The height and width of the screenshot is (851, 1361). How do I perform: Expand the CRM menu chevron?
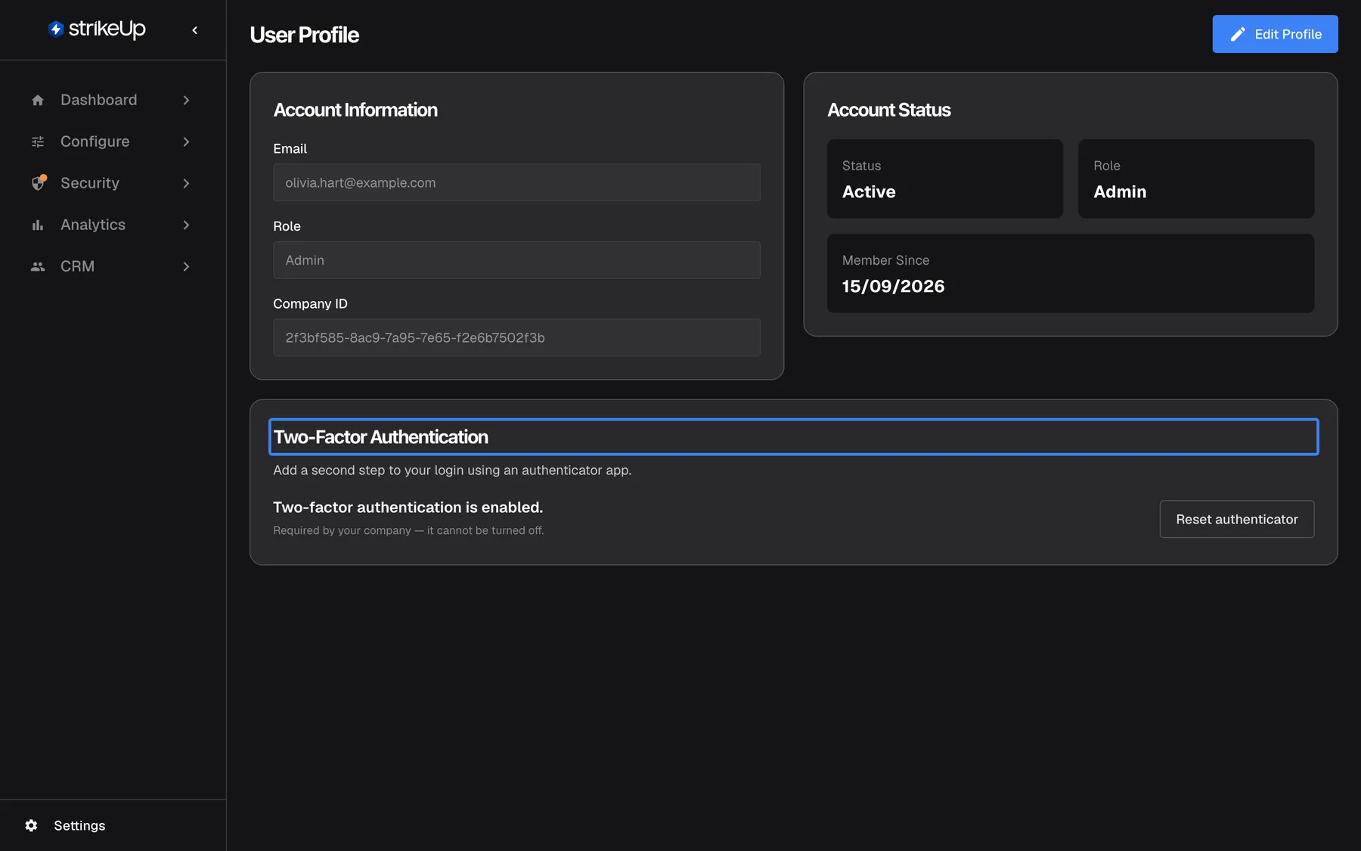point(186,266)
